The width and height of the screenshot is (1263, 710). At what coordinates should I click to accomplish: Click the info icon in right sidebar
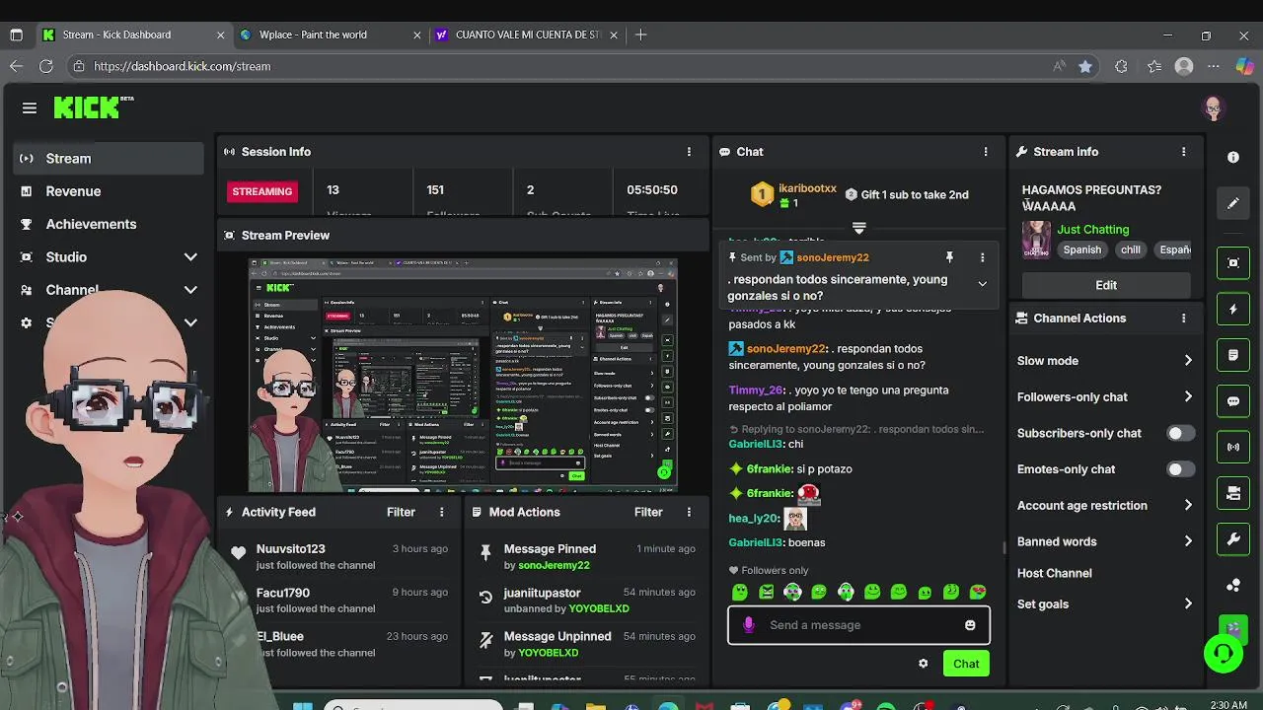pyautogui.click(x=1233, y=158)
